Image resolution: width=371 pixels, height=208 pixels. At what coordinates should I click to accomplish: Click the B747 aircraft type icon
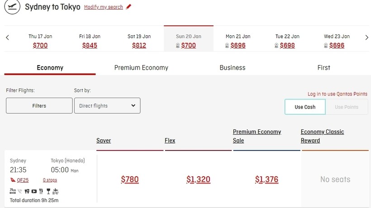point(55,191)
